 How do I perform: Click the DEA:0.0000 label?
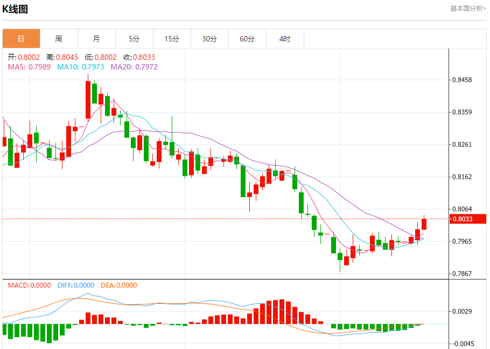coord(119,285)
